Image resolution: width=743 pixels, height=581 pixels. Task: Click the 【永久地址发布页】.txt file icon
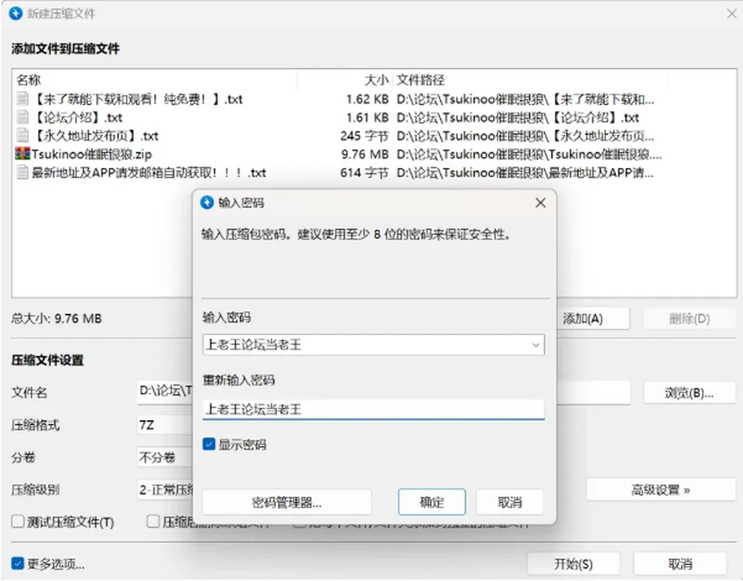22,135
